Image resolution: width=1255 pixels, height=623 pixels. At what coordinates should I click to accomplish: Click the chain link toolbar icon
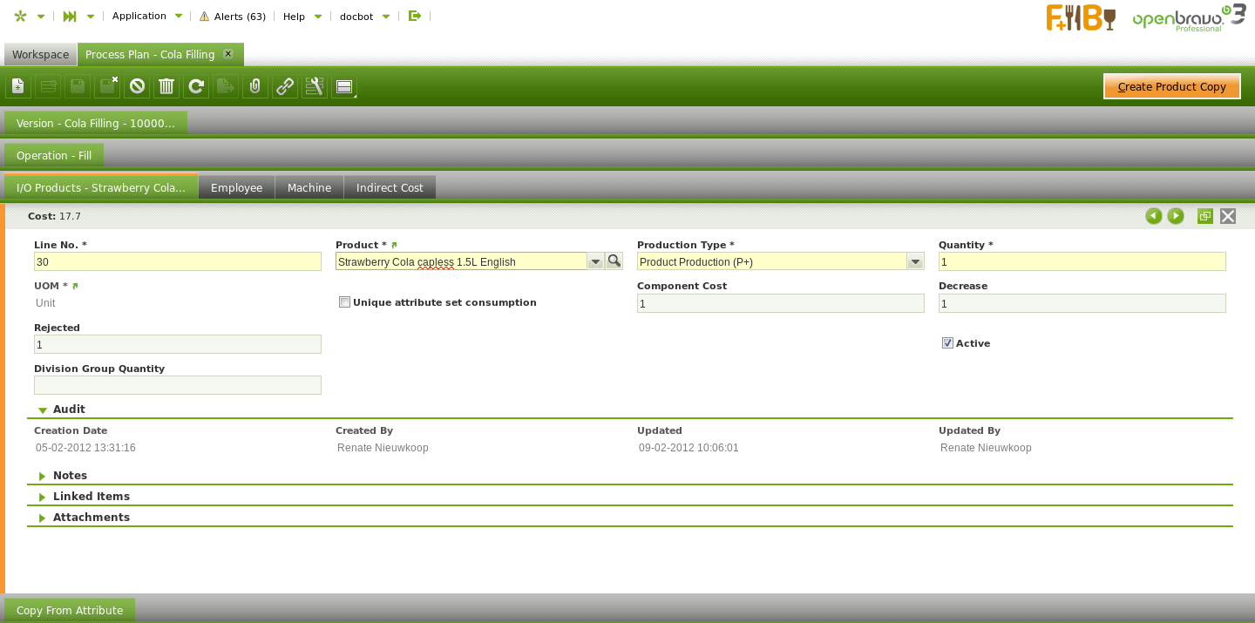[x=284, y=86]
